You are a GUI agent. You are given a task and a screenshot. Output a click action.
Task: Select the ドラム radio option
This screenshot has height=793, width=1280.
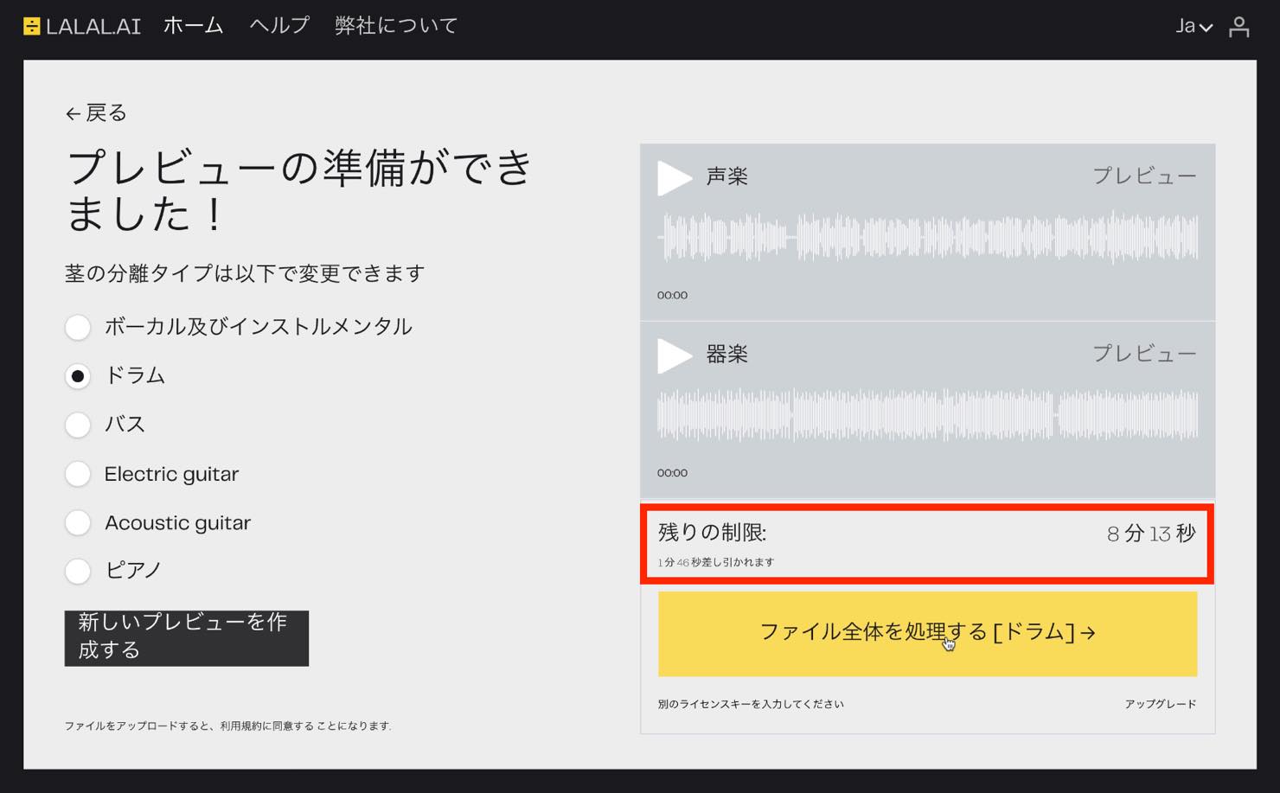(x=78, y=376)
